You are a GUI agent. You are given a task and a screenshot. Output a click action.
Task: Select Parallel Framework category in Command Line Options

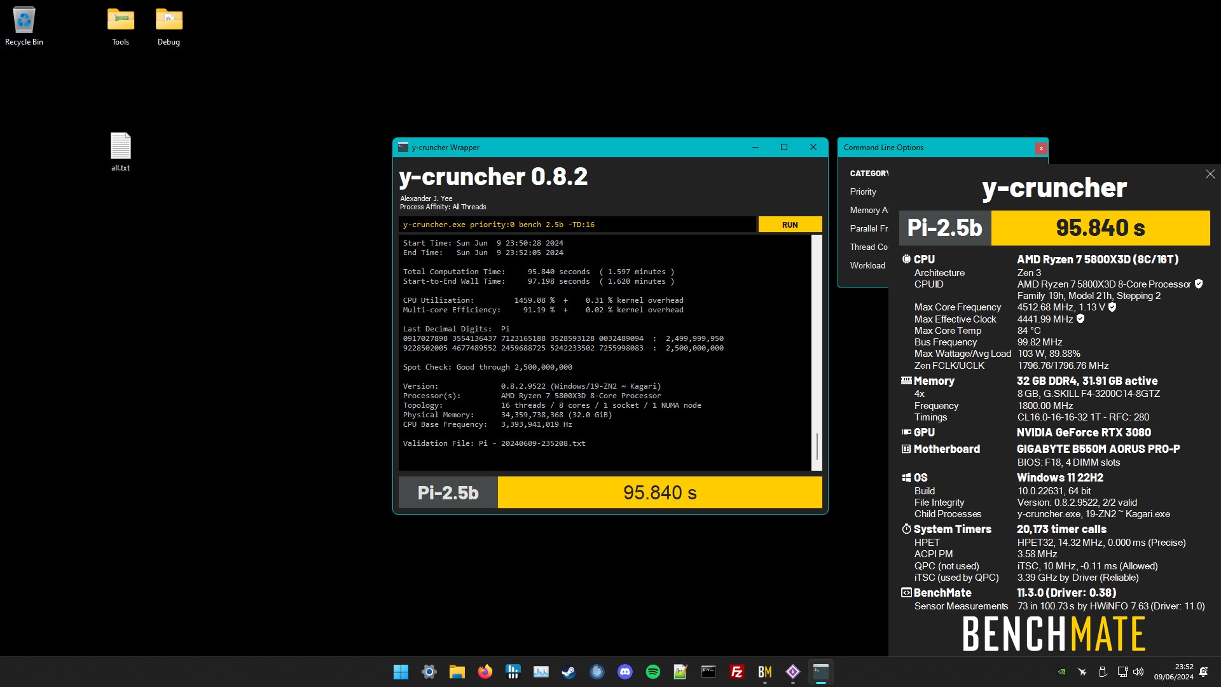point(869,228)
